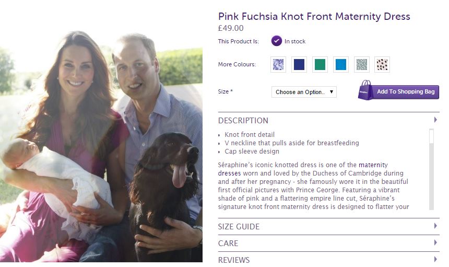Screen dimensions: 449x267
Task: Open the Reviews tab heading
Action: click(x=234, y=260)
